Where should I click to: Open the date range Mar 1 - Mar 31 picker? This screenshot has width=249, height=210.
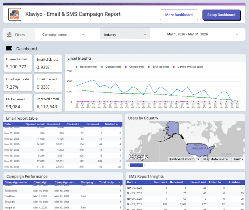[202, 34]
